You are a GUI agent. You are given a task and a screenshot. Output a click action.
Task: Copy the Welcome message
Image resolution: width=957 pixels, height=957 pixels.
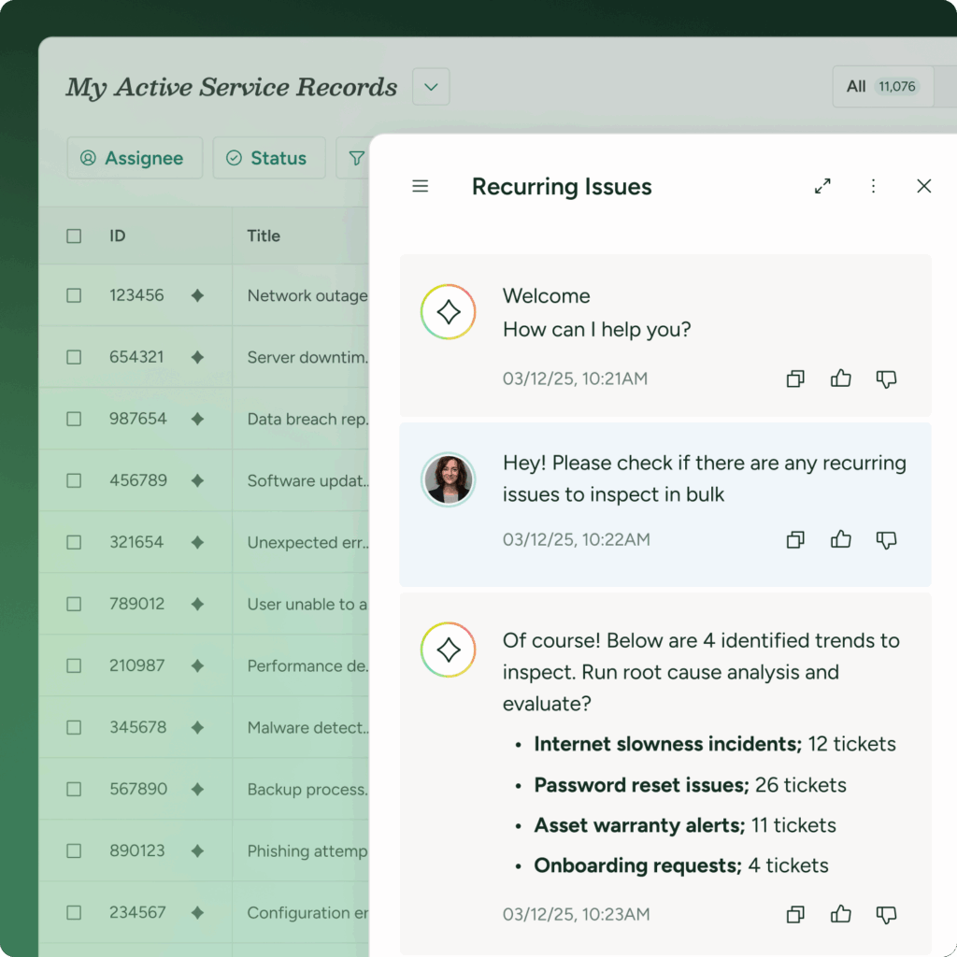coord(795,379)
